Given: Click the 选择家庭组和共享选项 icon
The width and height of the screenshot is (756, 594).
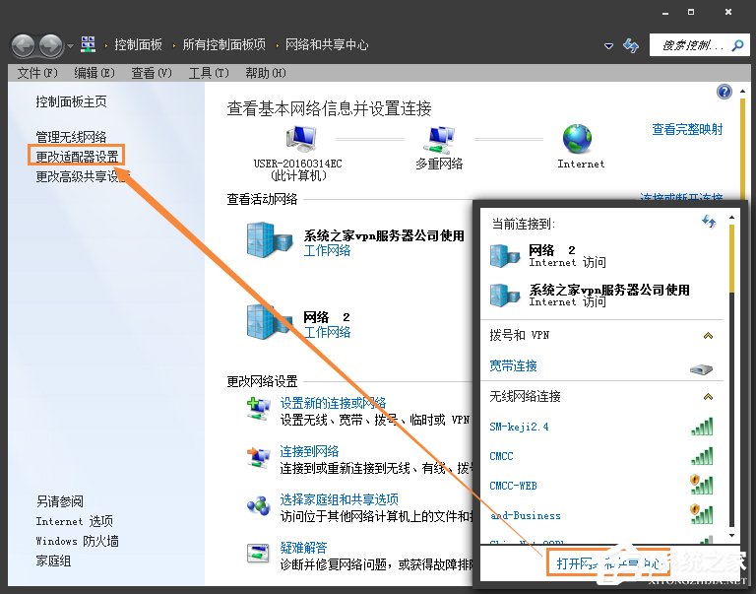Looking at the screenshot, I should point(259,505).
